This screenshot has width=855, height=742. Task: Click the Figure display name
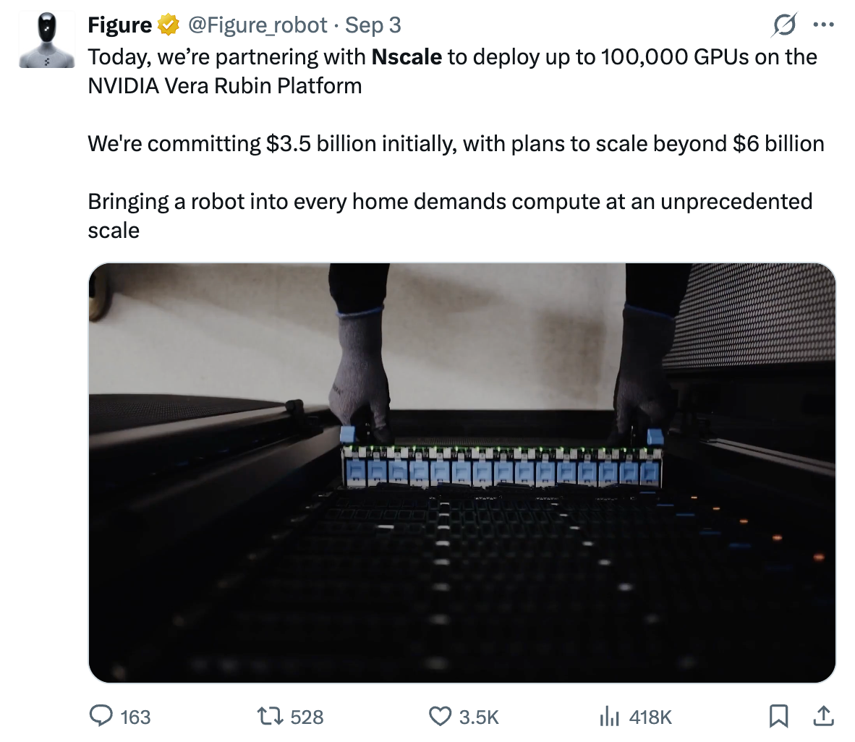(119, 25)
